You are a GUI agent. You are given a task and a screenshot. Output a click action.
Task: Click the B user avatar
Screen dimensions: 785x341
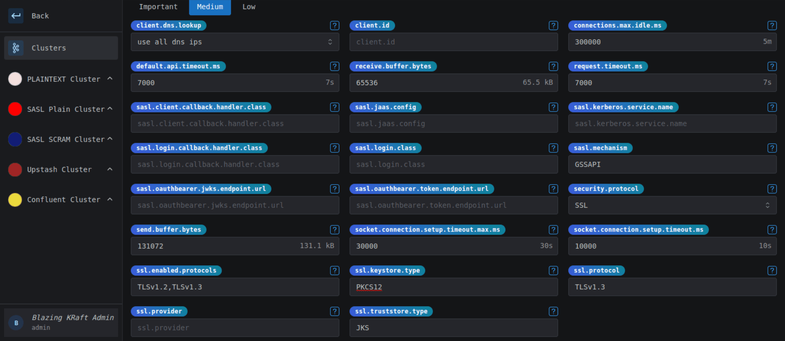pyautogui.click(x=16, y=323)
